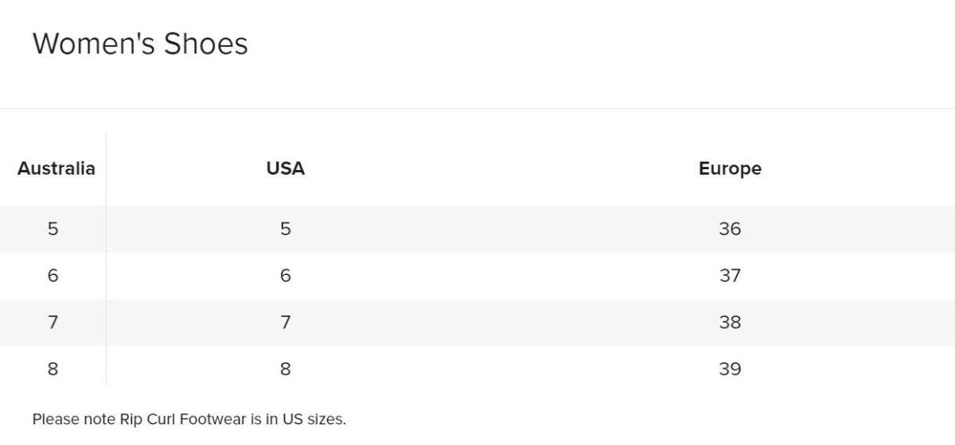955x445 pixels.
Task: Click the word 'Shoes' in heading
Action: coord(206,44)
